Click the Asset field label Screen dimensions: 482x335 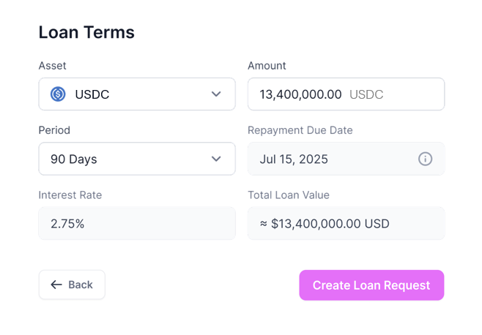coord(52,66)
